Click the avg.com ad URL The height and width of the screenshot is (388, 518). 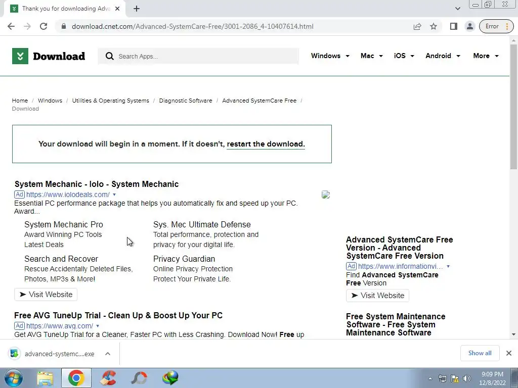pyautogui.click(x=60, y=326)
